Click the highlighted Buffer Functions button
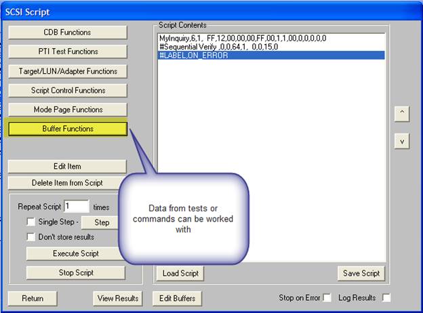The image size is (423, 313). (x=67, y=129)
